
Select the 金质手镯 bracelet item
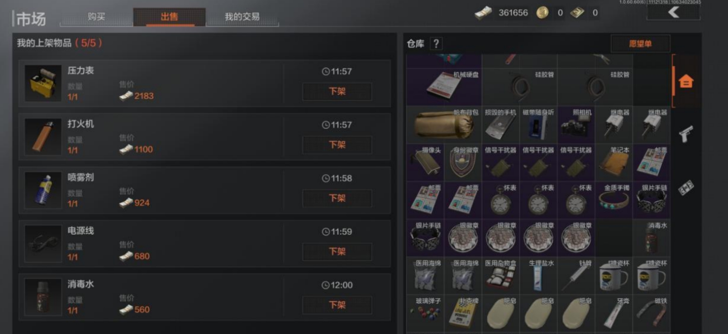[614, 200]
